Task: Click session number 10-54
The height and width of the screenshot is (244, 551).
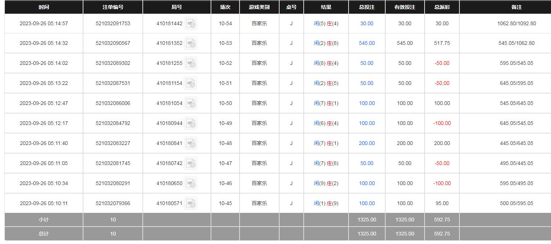Action: 225,23
